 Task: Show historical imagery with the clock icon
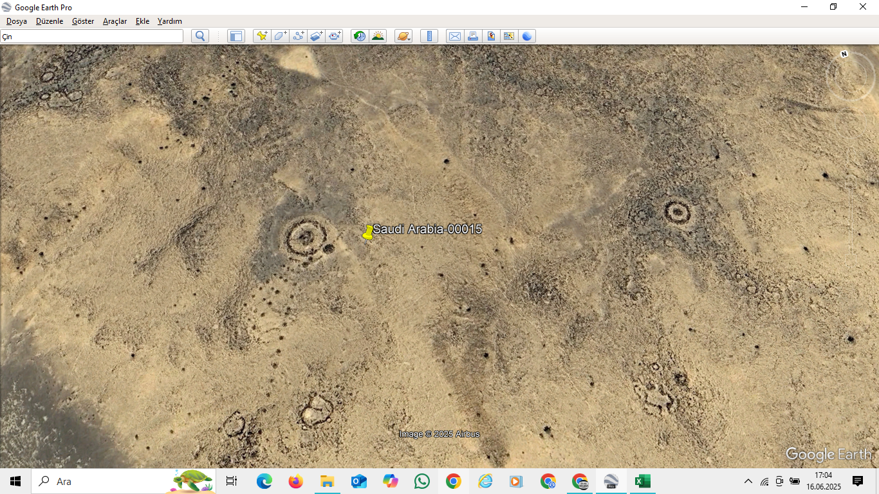(360, 36)
